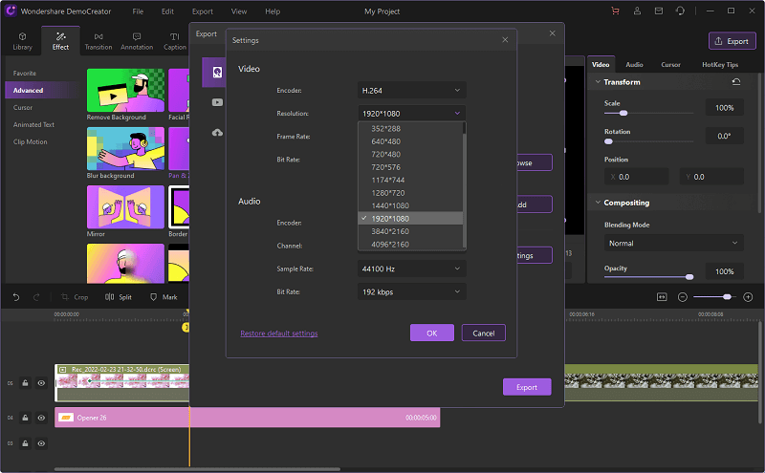Open the Blending Mode Normal dropdown

click(x=674, y=243)
